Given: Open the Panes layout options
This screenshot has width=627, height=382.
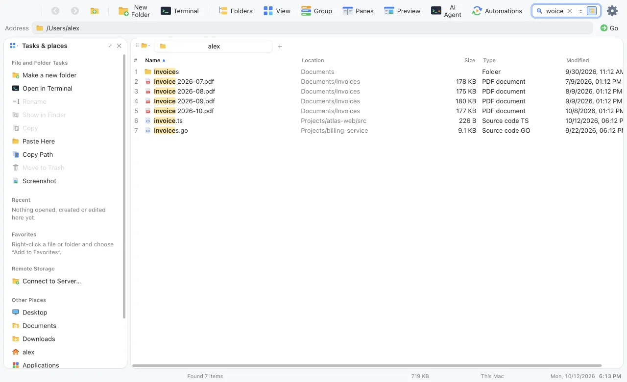Looking at the screenshot, I should [x=358, y=11].
